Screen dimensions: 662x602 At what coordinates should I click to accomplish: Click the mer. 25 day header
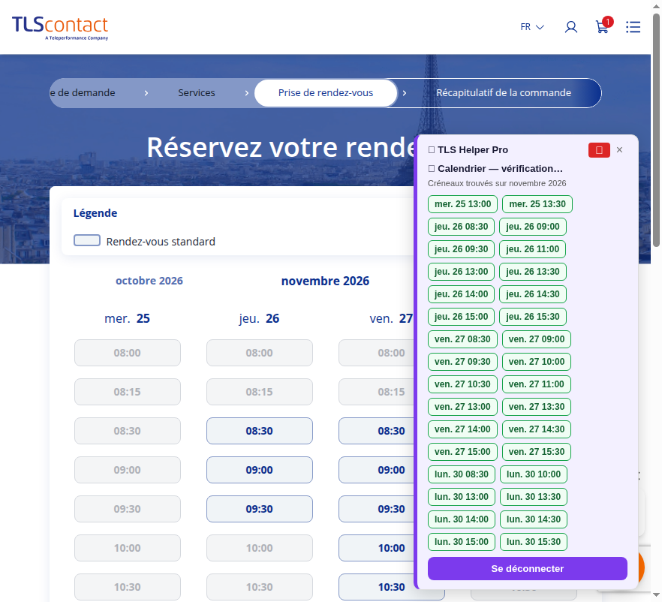[x=127, y=318]
